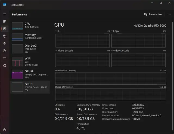Click the Utilisation 0% value
Viewport: 174px width, 134px height.
pyautogui.click(x=57, y=109)
